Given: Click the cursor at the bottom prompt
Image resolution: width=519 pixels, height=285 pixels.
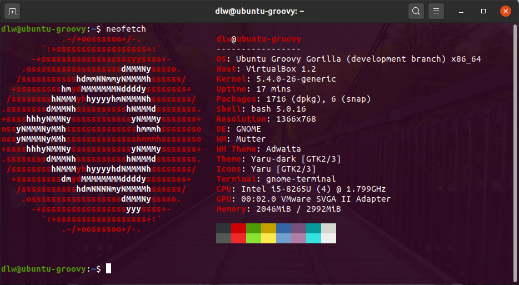Looking at the screenshot, I should 108,268.
